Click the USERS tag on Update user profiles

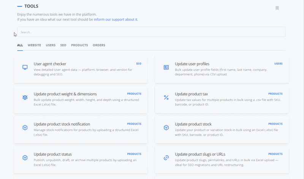(279, 63)
